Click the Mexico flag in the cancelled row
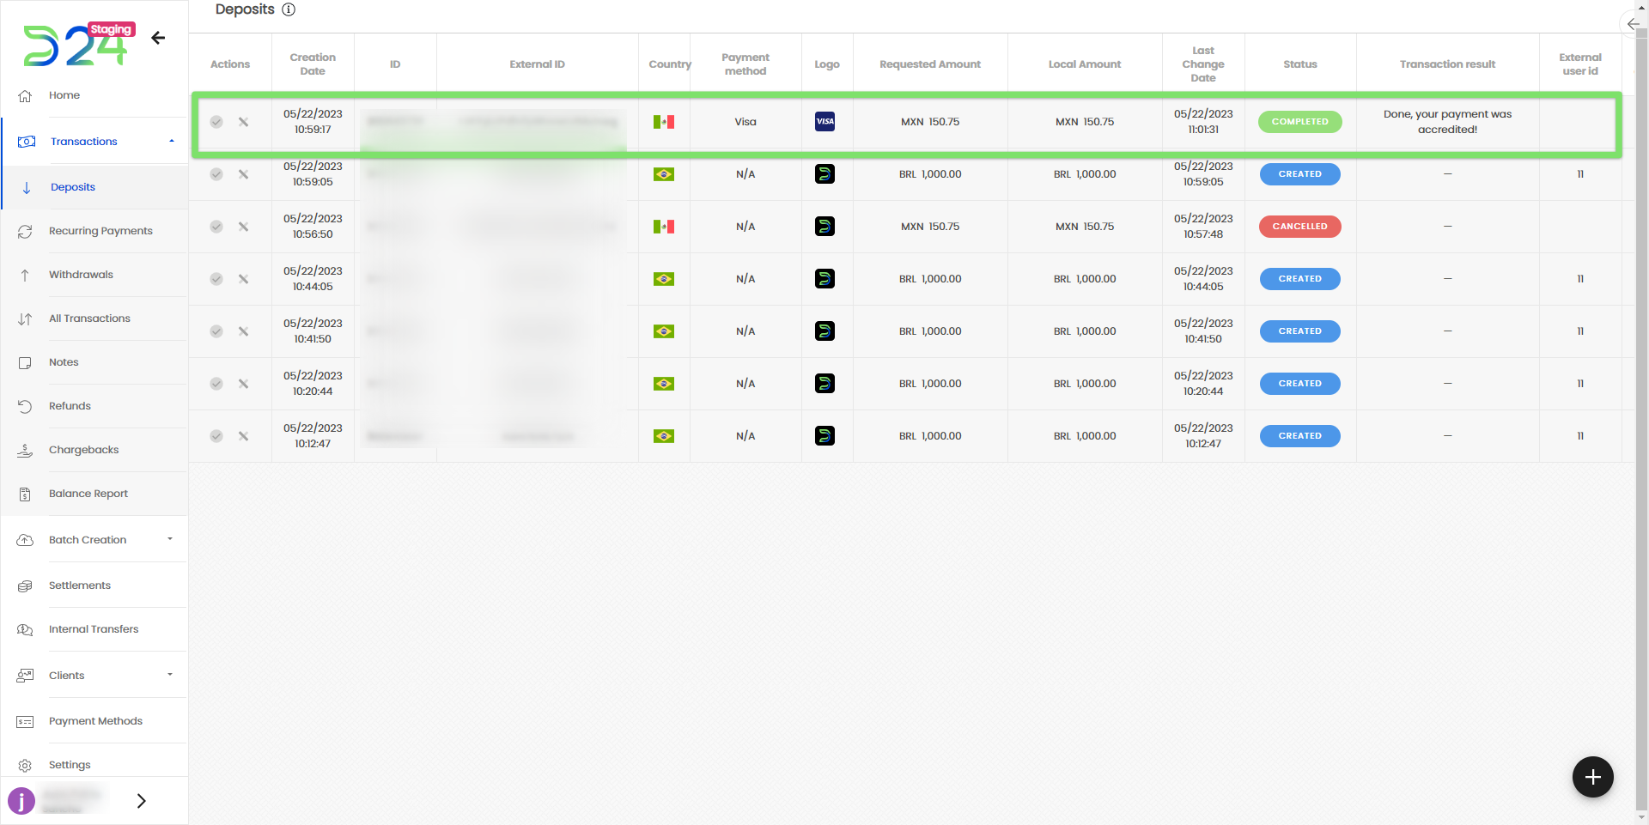Viewport: 1649px width, 825px height. click(663, 227)
